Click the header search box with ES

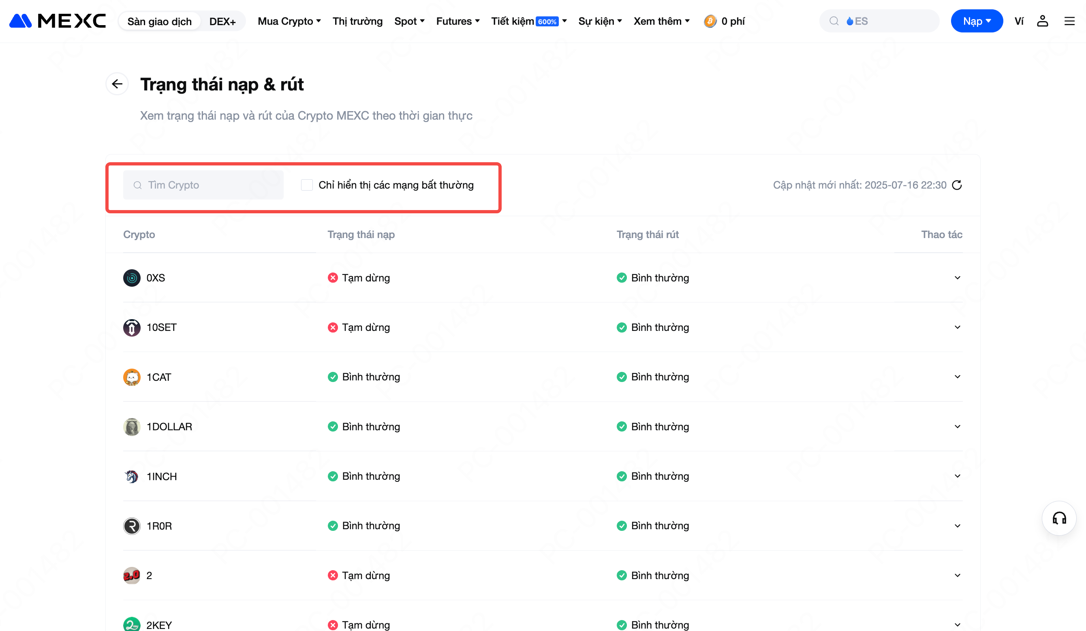tap(879, 21)
